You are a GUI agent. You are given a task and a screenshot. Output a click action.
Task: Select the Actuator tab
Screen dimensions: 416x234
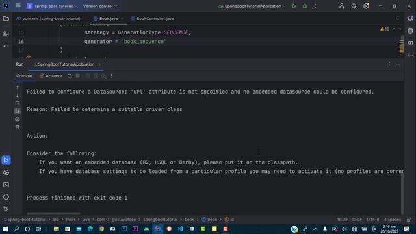click(51, 76)
